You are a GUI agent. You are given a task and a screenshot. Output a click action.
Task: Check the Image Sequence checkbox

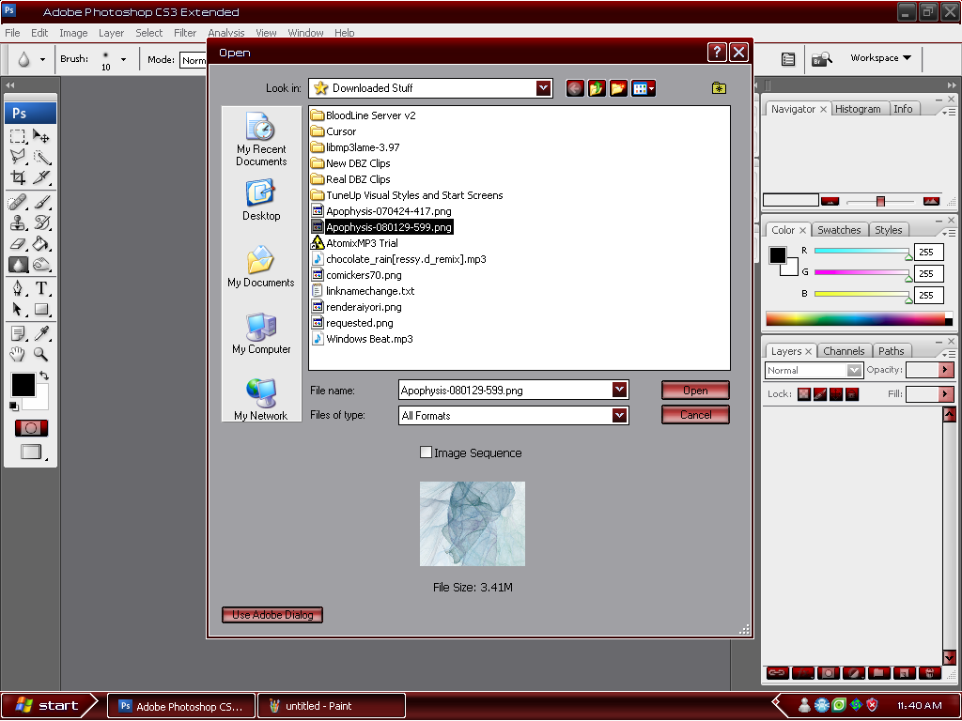tap(426, 453)
